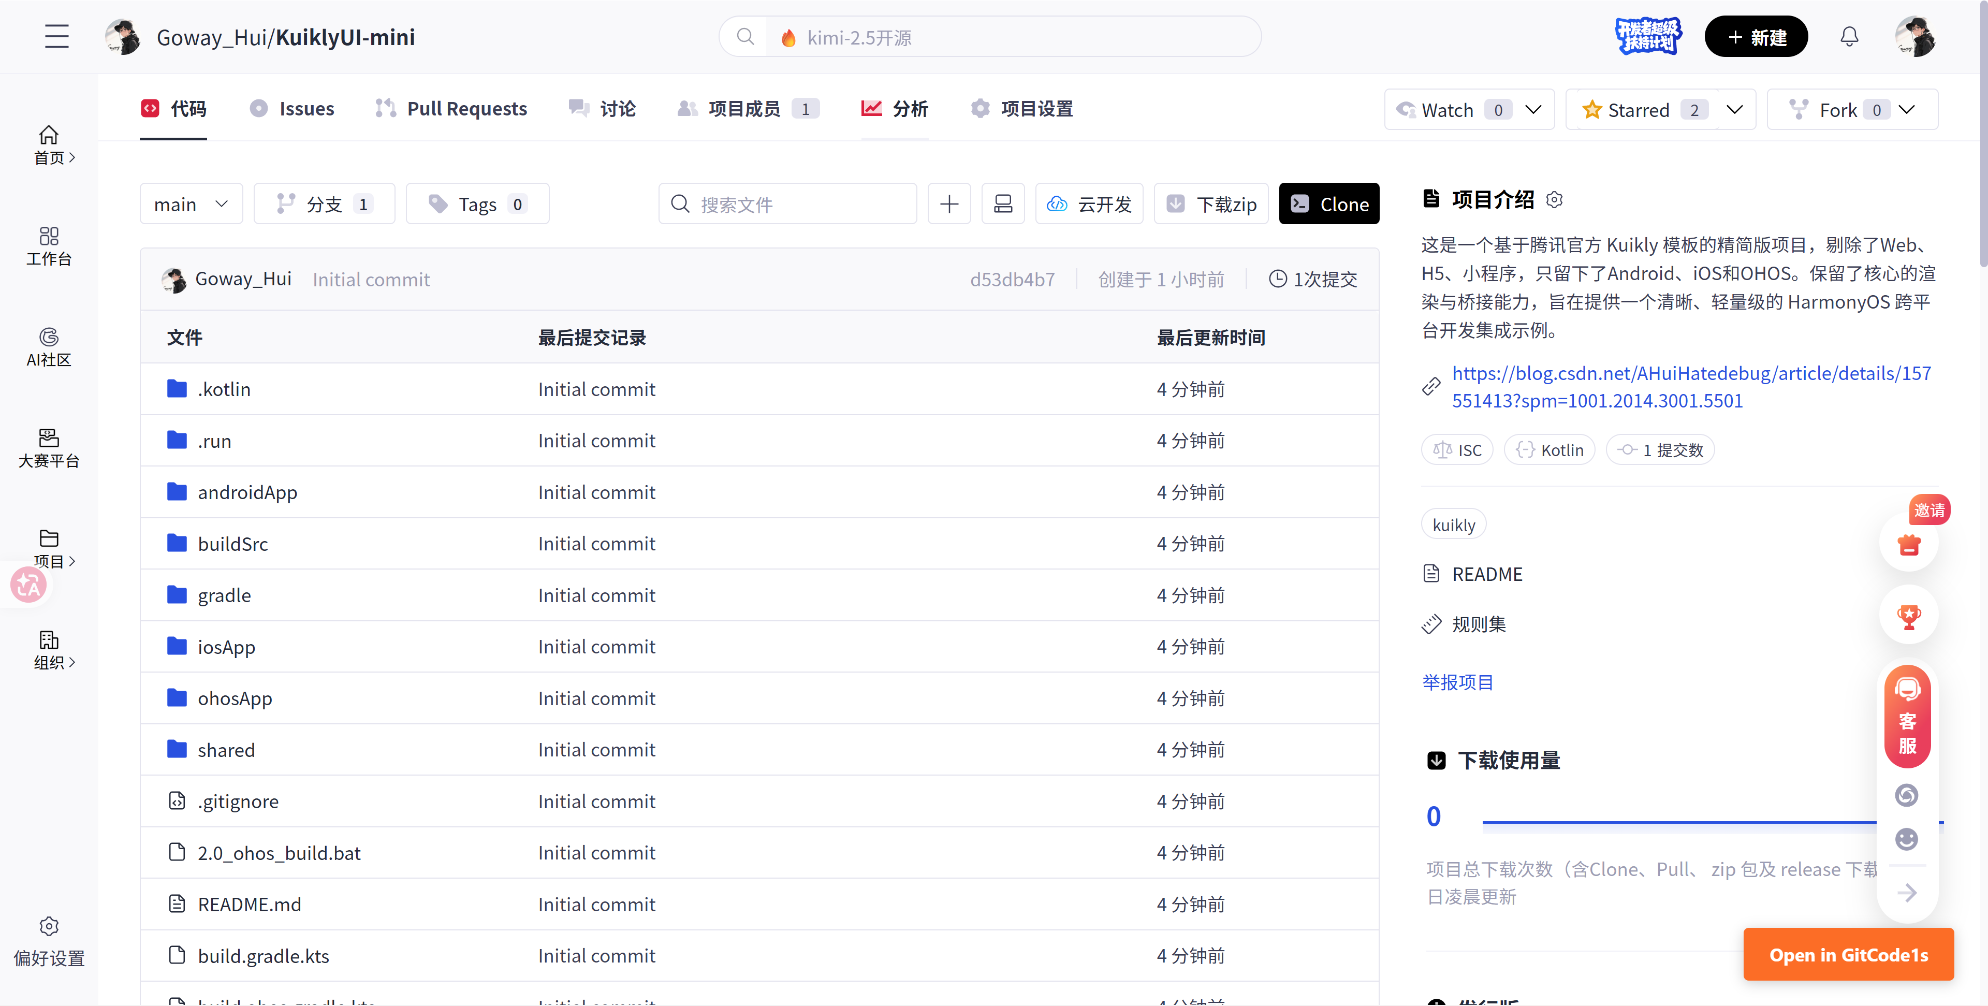Click the web IDE layout icon
This screenshot has width=1988, height=1006.
[x=1002, y=204]
